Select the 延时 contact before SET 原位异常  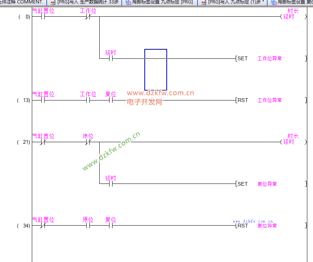(x=111, y=184)
